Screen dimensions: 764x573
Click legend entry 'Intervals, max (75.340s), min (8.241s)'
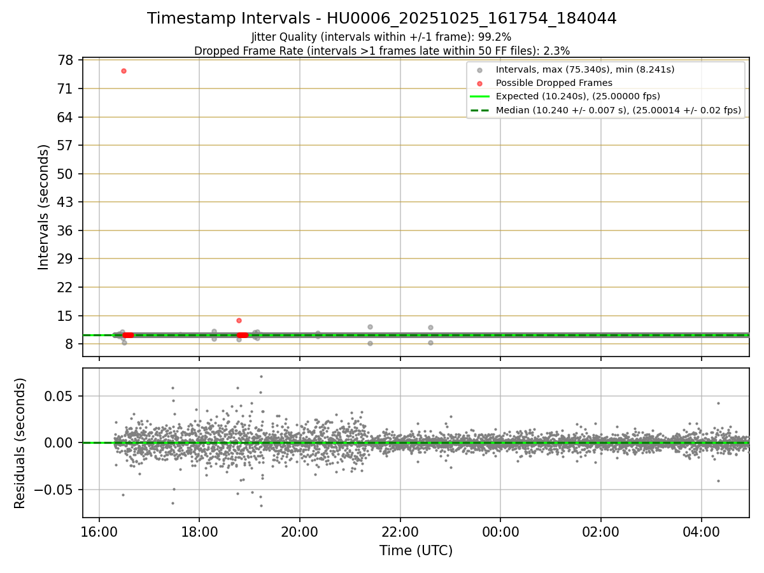coord(585,69)
